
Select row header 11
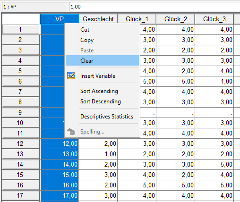tap(21, 133)
